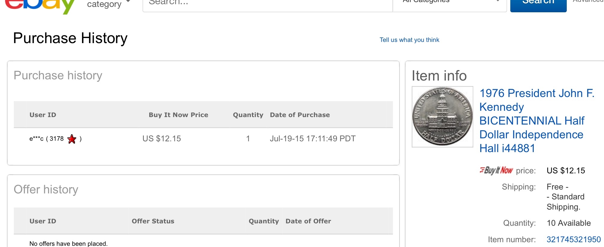Click the red feedback star icon
The height and width of the screenshot is (247, 604).
pos(72,139)
